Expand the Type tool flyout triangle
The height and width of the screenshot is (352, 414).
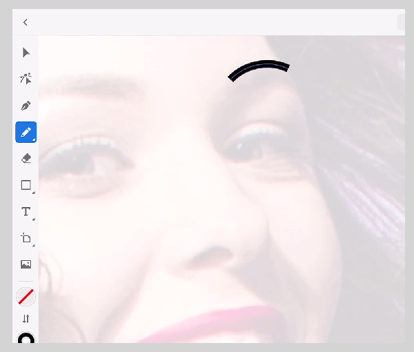(33, 219)
